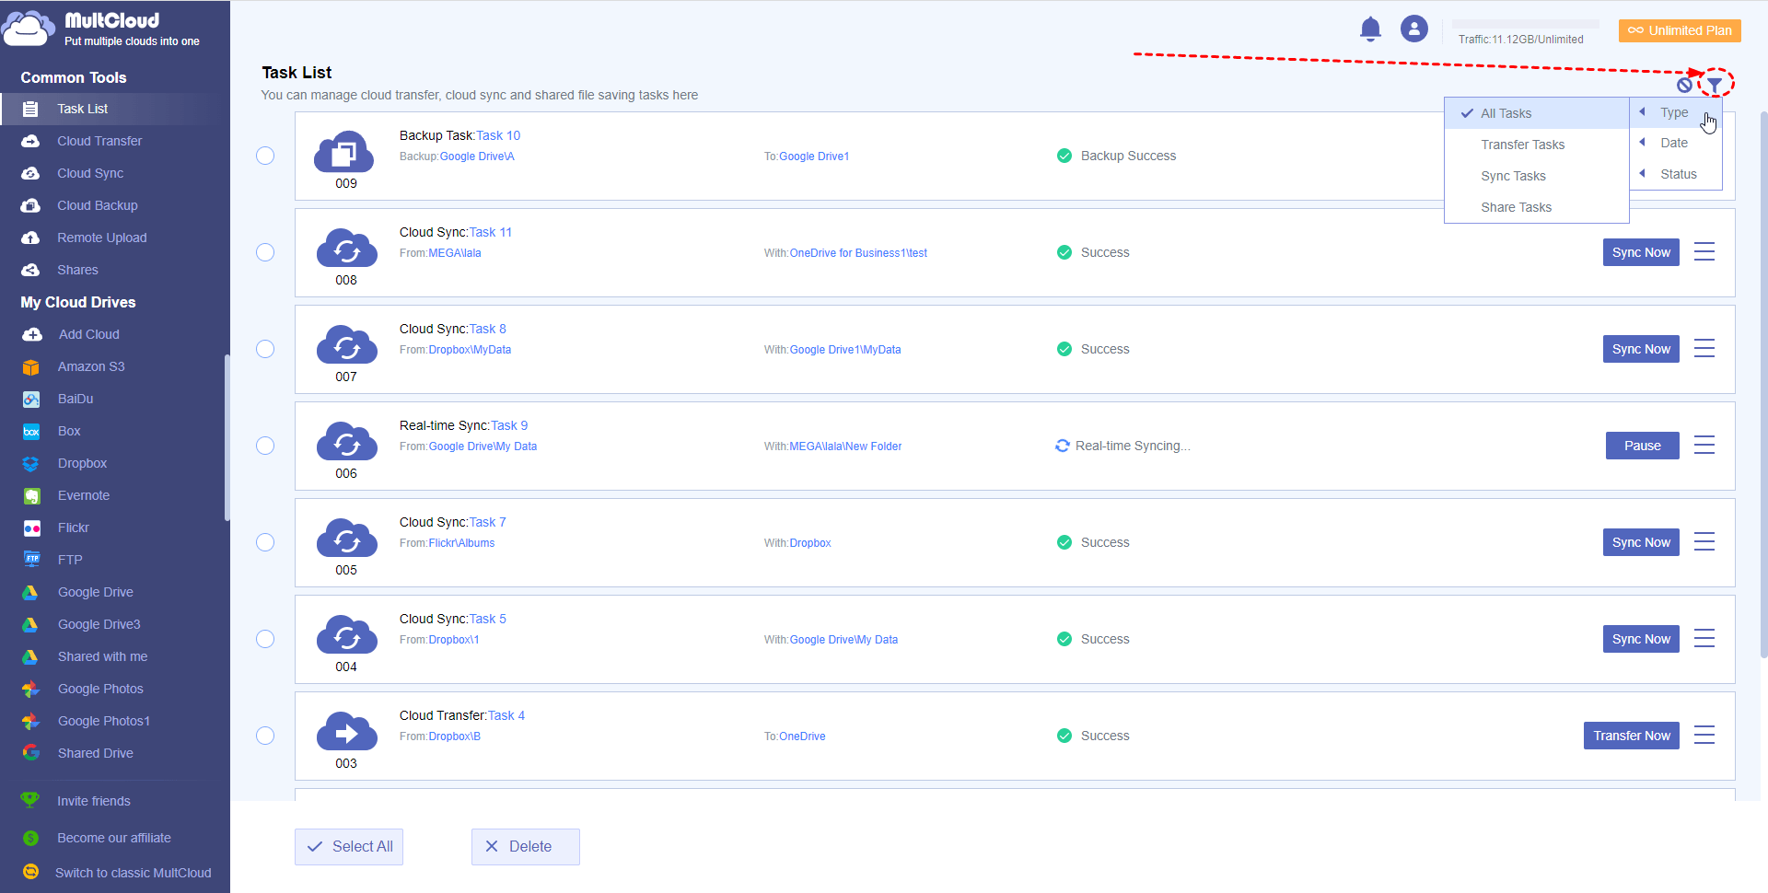This screenshot has height=893, width=1768.
Task: Open Google Photos drive
Action: [100, 689]
